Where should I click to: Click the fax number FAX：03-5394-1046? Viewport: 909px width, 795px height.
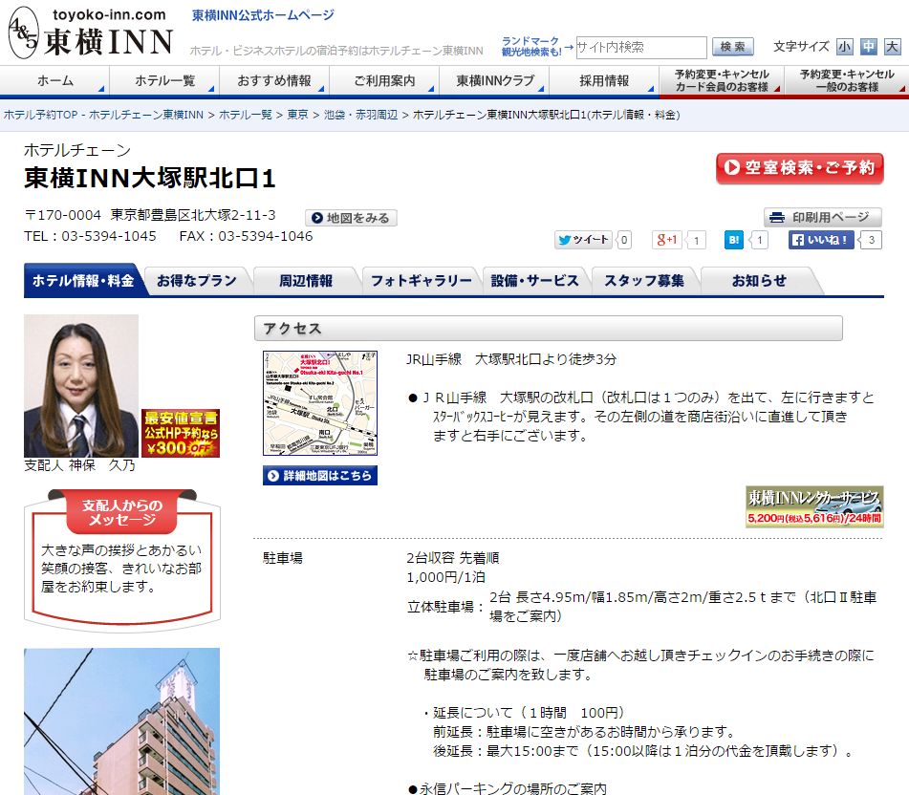(x=246, y=236)
